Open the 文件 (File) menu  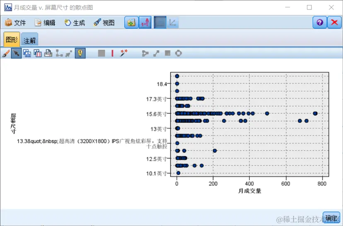[x=15, y=22]
